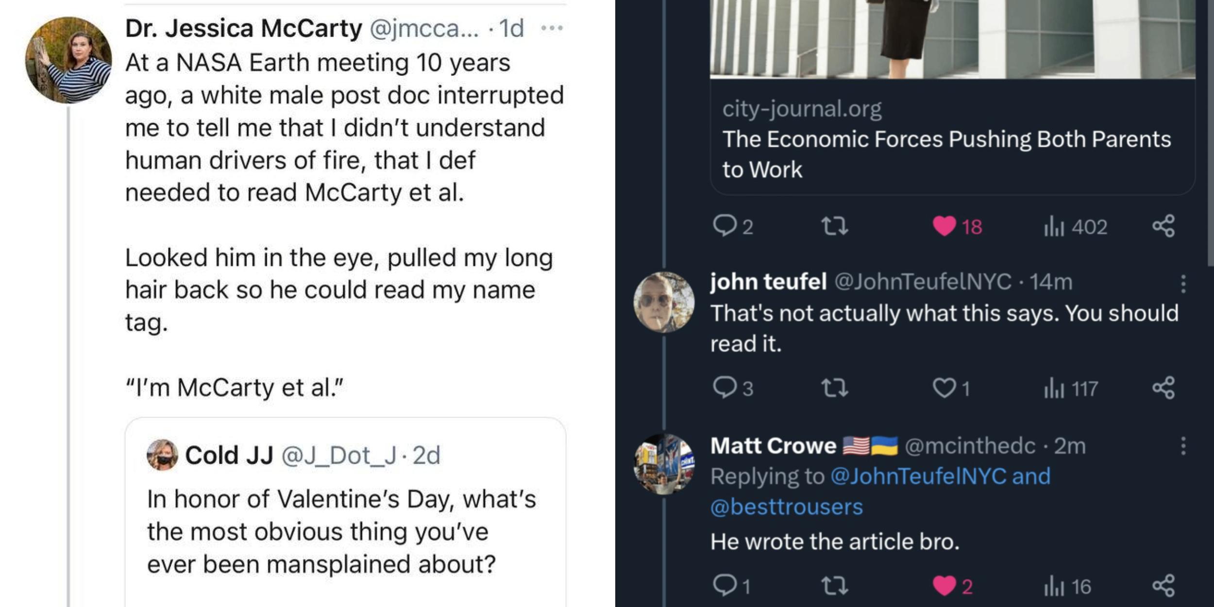The image size is (1214, 607).
Task: Retweet john teufel's tweet
Action: point(834,388)
